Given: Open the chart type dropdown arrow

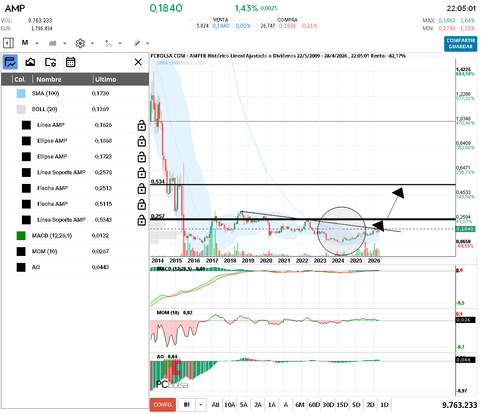Looking at the screenshot, I should pos(65,43).
